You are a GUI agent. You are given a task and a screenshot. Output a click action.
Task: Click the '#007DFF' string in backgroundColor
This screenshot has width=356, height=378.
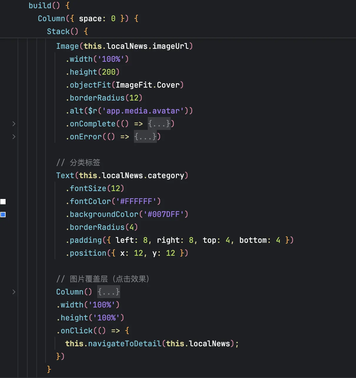click(x=164, y=214)
